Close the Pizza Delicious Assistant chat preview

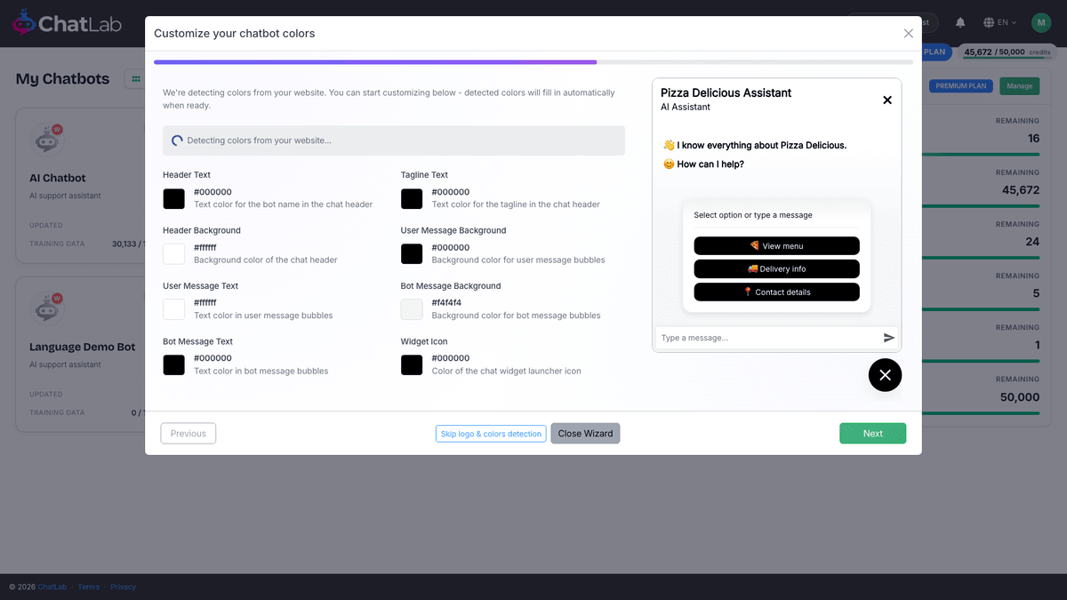pos(886,100)
